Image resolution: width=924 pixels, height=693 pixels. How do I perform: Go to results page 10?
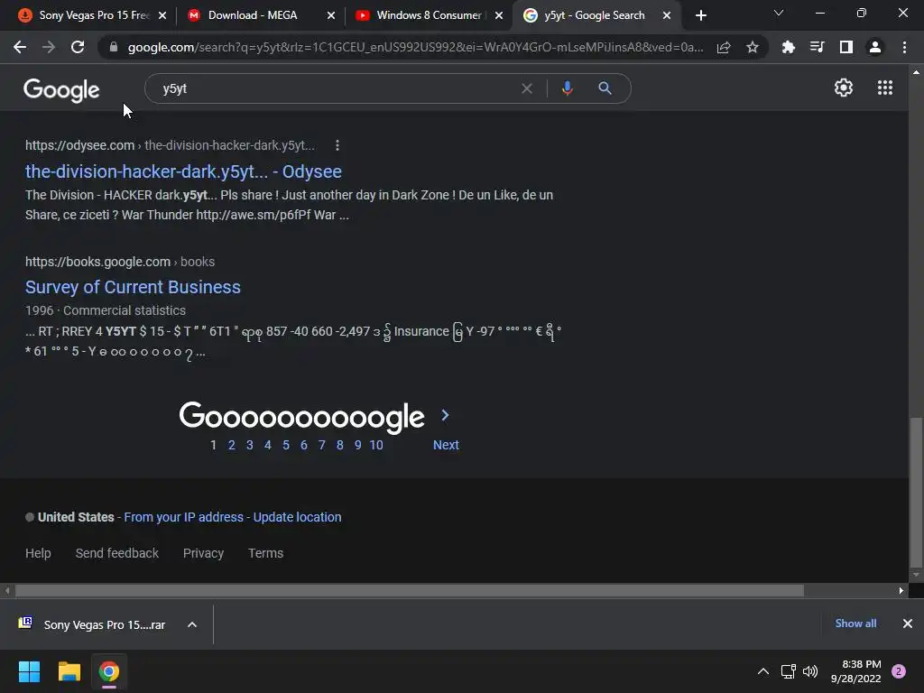376,445
